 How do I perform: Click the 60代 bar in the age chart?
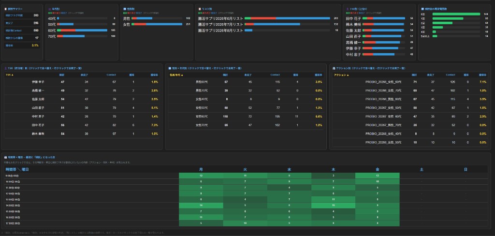click(x=82, y=30)
